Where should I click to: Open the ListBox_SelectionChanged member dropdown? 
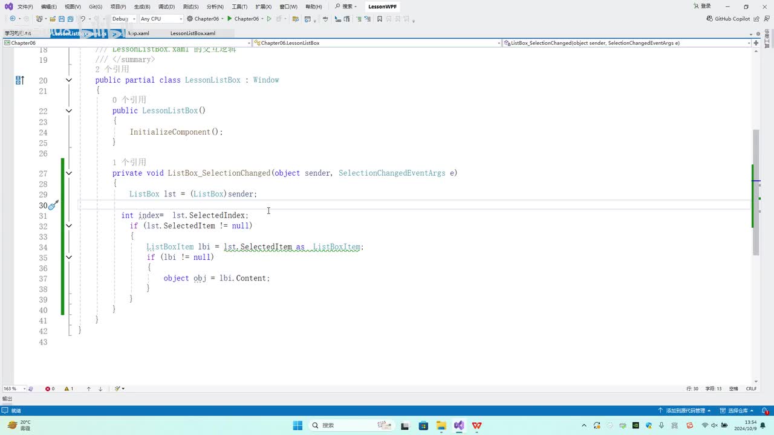pos(627,43)
